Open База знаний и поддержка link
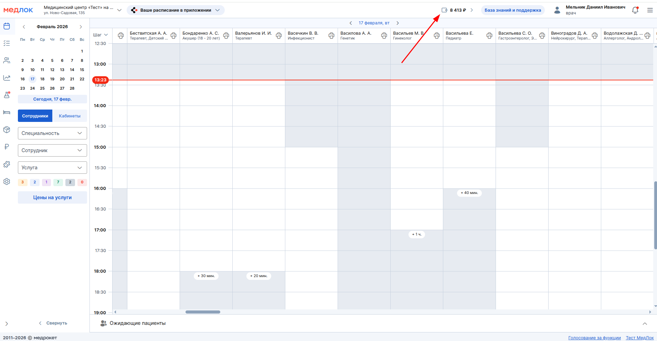The height and width of the screenshot is (341, 657). [x=512, y=10]
